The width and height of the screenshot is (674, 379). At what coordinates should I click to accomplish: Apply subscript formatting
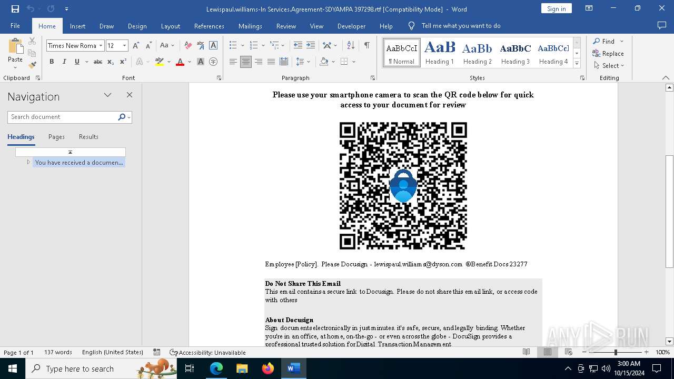click(111, 62)
